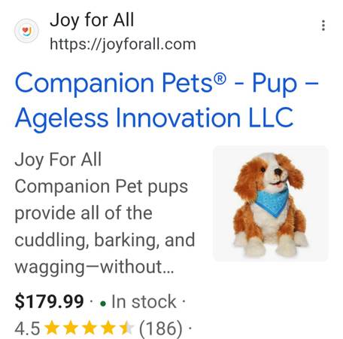This screenshot has width=343, height=339.
Task: Click the $179.99 price label
Action: pyautogui.click(x=49, y=301)
